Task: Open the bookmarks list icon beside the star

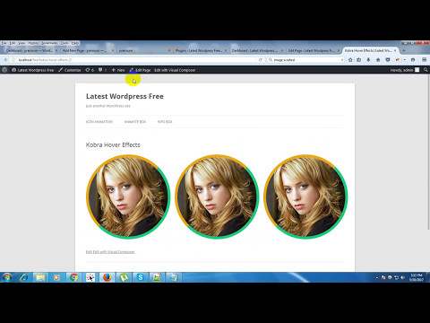Action: click(359, 60)
